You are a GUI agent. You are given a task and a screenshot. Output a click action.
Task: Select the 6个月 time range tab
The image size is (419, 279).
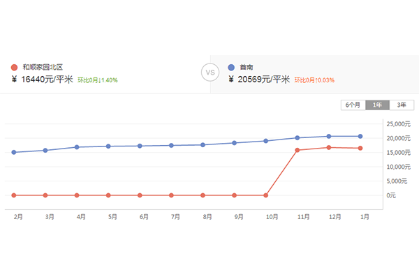tap(353, 105)
